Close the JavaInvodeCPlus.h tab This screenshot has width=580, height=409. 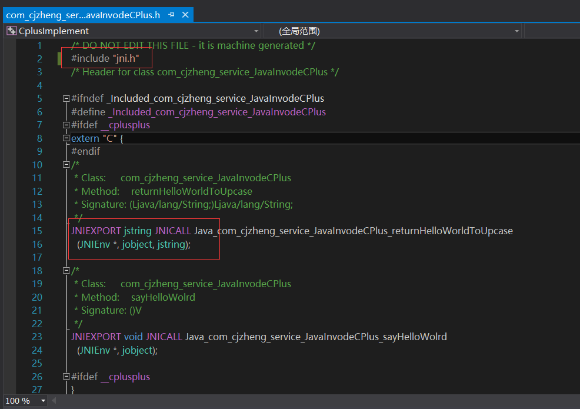184,15
